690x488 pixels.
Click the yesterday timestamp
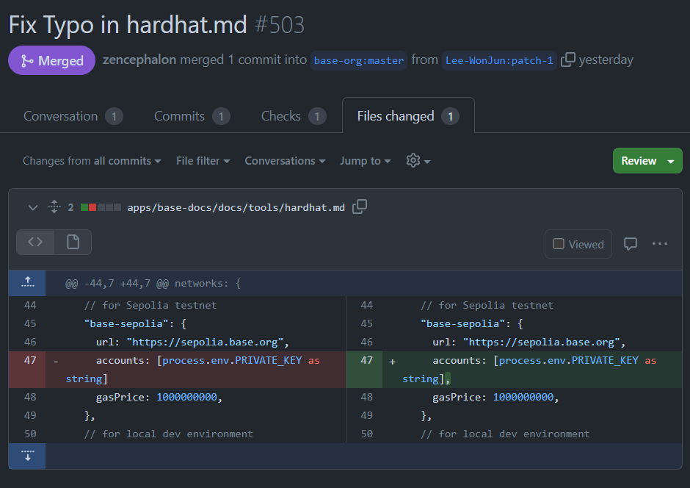(606, 60)
